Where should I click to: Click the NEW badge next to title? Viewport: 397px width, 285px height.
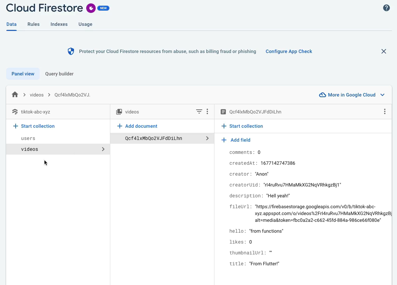coord(103,8)
